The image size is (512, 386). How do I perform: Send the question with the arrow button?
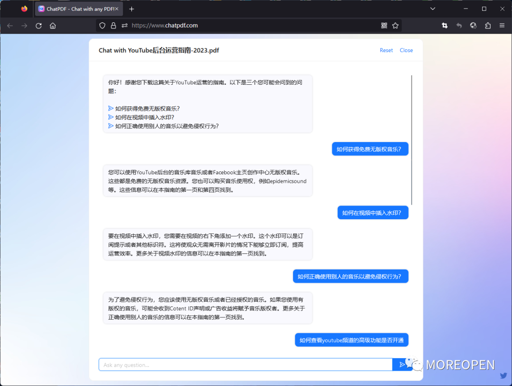coord(402,365)
